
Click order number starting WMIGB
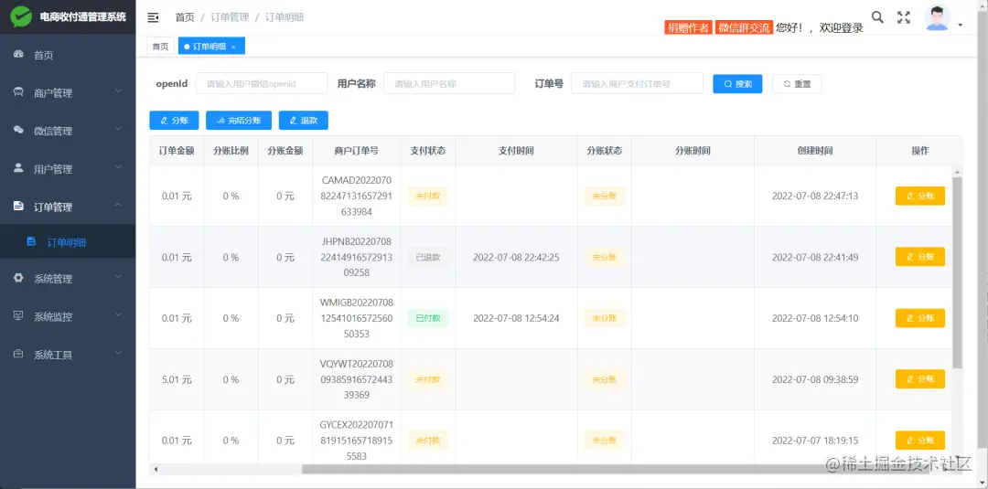[357, 318]
